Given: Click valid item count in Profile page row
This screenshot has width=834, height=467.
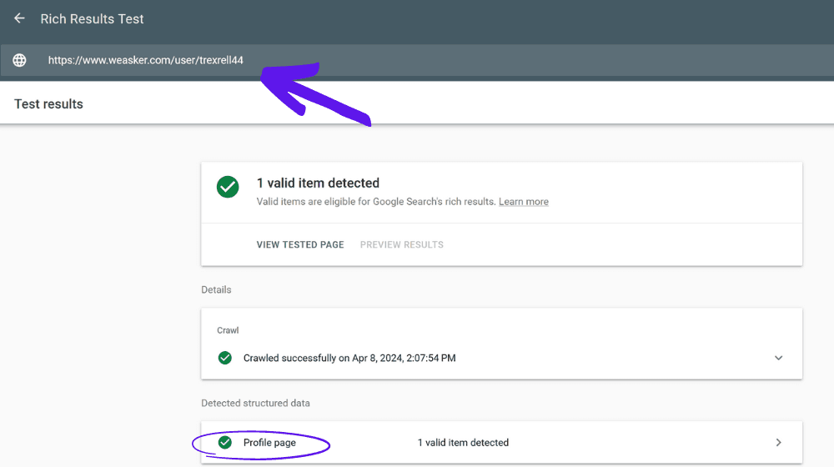Looking at the screenshot, I should tap(463, 443).
